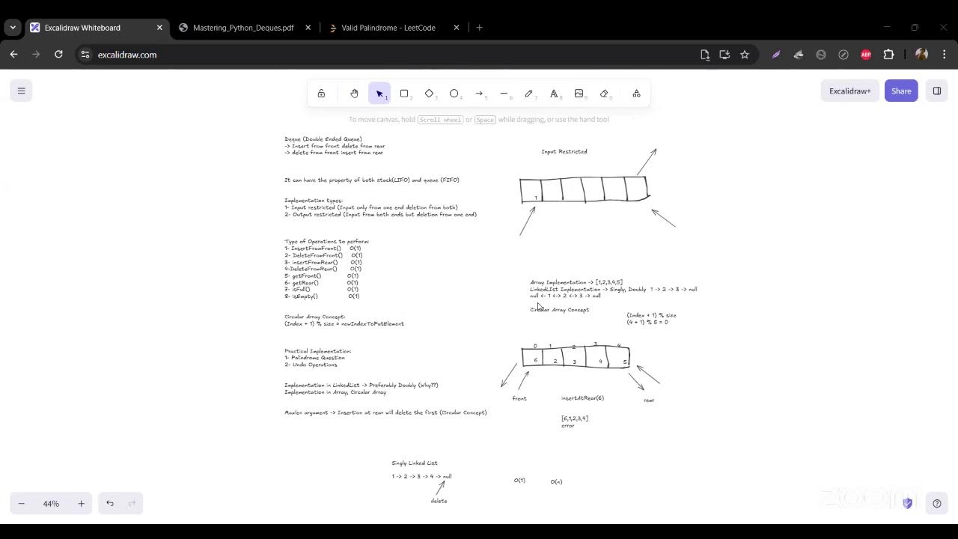958x539 pixels.
Task: Click the compass pen extension icon
Action: click(x=843, y=55)
